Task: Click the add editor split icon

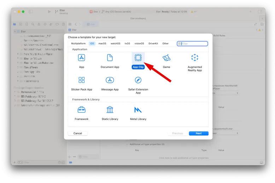Action: coord(262,24)
